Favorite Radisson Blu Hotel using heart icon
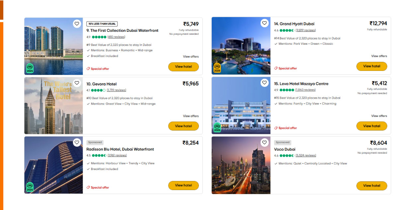Image resolution: width=399 pixels, height=210 pixels. 77,142
